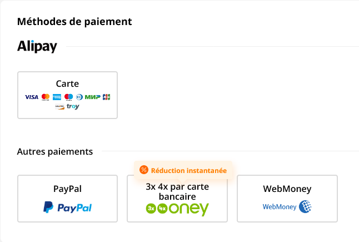Viewport: 359px width, 242px height.
Task: Click the PayPal logo image
Action: pyautogui.click(x=67, y=208)
